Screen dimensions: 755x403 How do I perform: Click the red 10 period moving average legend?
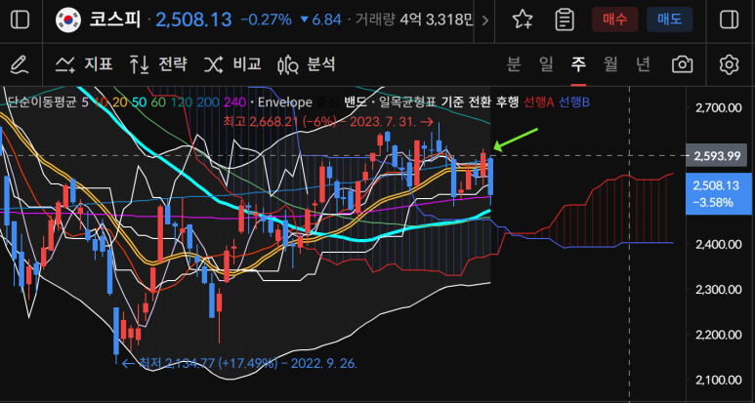point(101,101)
